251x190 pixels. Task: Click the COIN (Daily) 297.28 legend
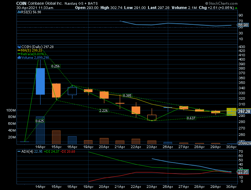[37, 47]
